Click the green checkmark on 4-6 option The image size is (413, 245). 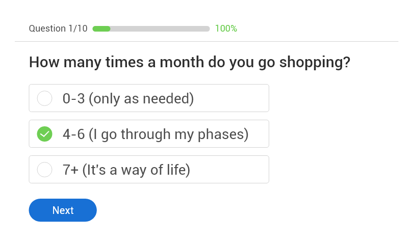(x=45, y=134)
